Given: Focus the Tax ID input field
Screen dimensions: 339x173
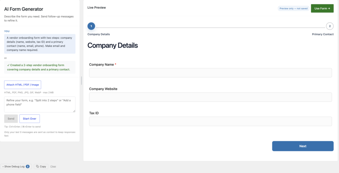Looking at the screenshot, I should [x=210, y=121].
